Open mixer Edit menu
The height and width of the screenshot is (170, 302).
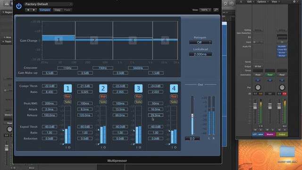pyautogui.click(x=251, y=1)
